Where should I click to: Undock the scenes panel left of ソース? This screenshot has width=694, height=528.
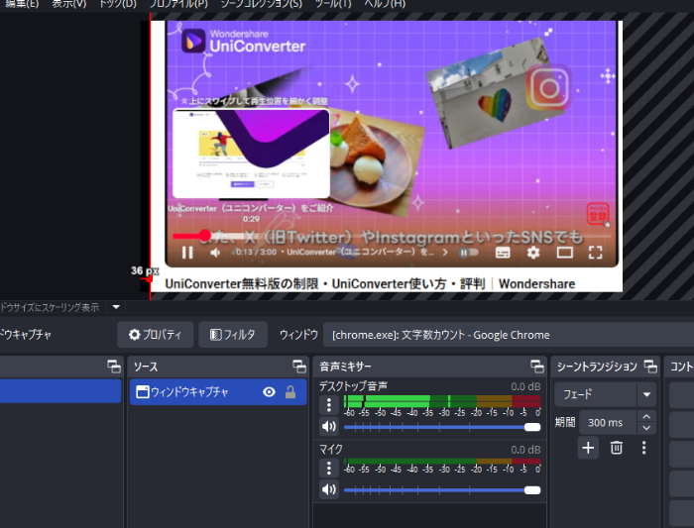click(x=114, y=367)
